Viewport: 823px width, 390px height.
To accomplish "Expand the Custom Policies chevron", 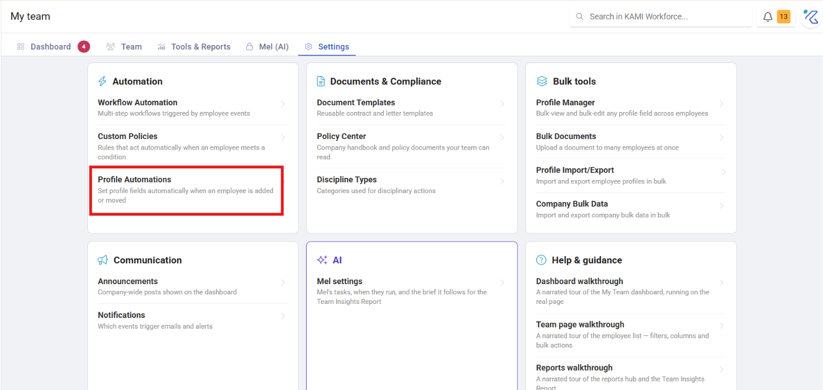I will point(283,138).
